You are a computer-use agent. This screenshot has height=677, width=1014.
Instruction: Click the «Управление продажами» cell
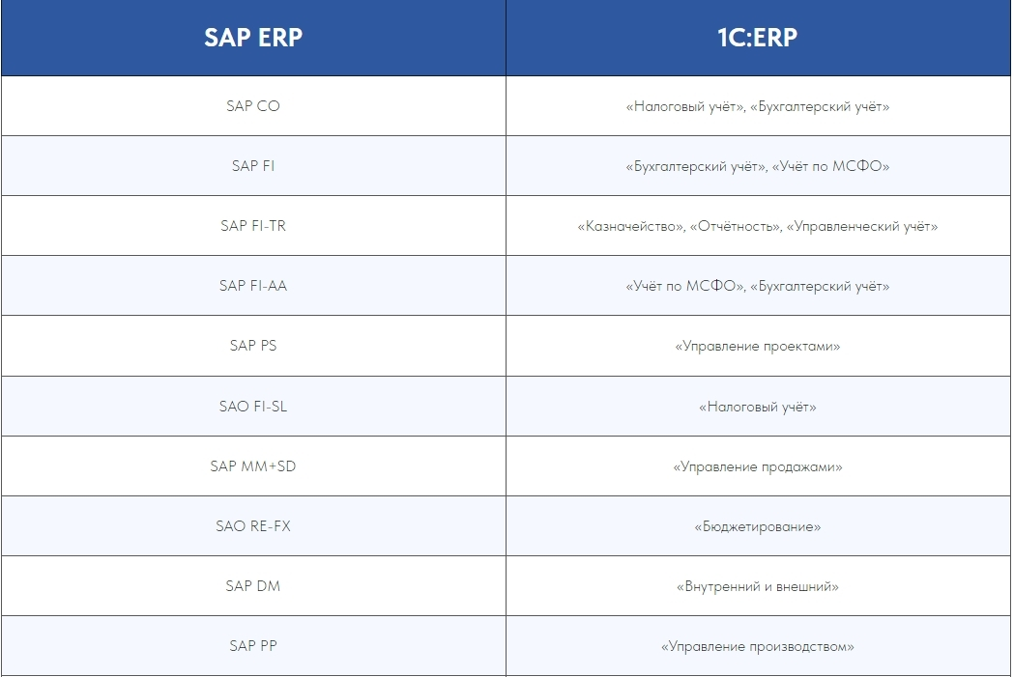pos(758,466)
